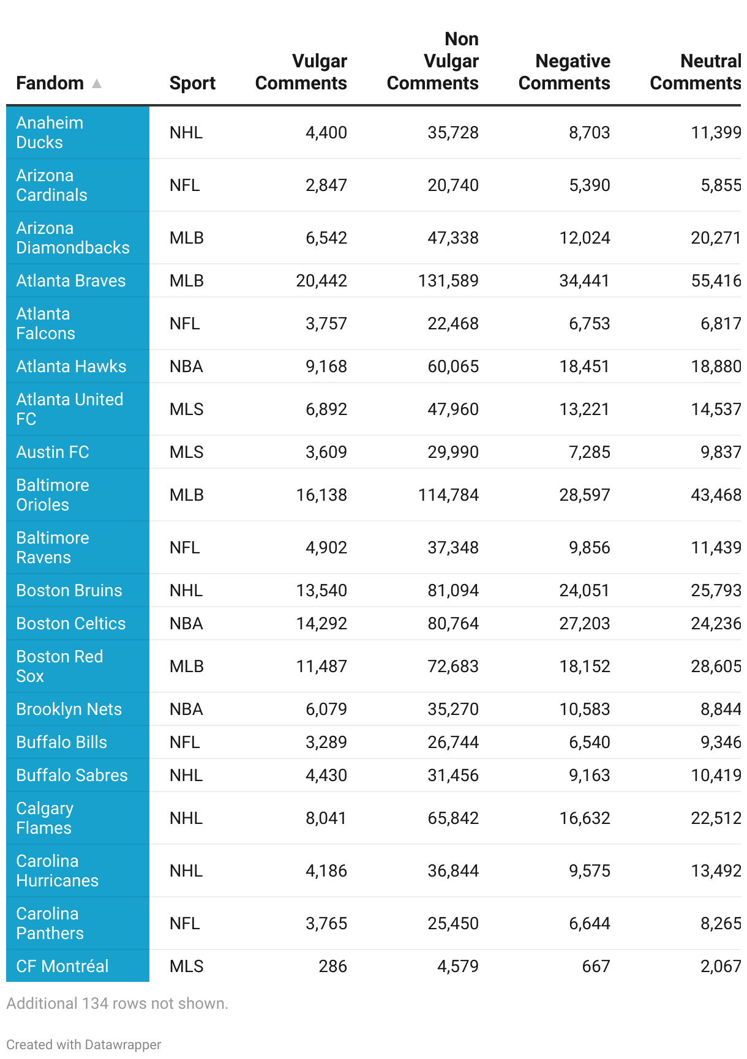Select the Boston Celtics fandom cell
The height and width of the screenshot is (1059, 747).
point(71,623)
